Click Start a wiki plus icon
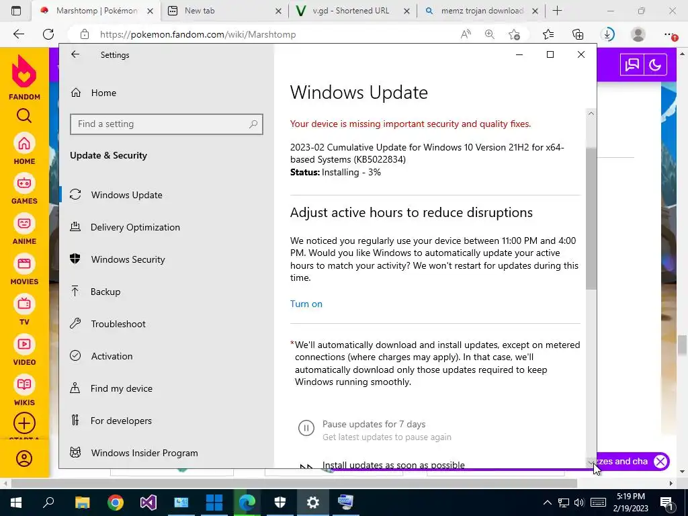Image resolution: width=688 pixels, height=516 pixels. pyautogui.click(x=24, y=423)
